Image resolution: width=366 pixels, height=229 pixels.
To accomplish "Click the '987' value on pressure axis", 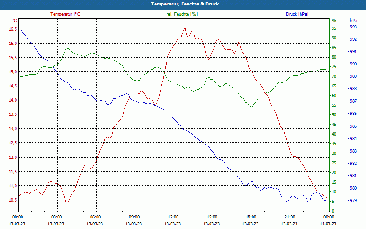I will point(353,101).
